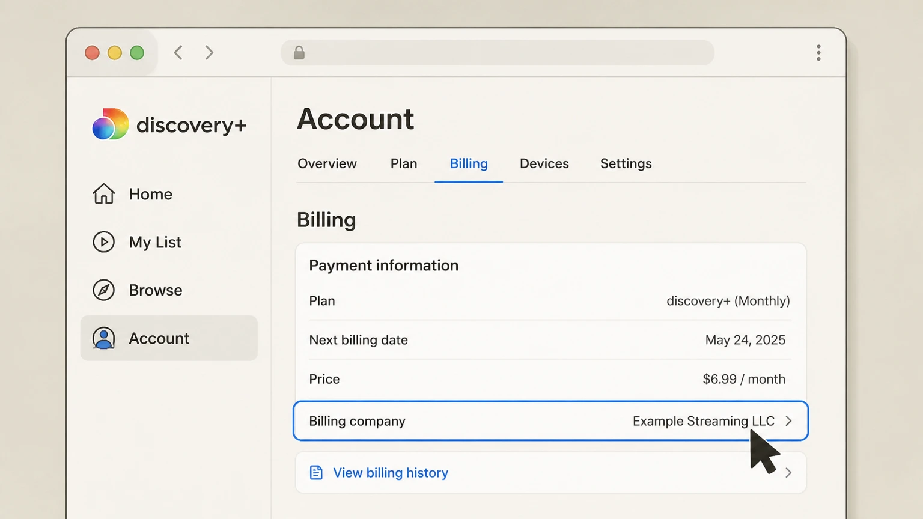Click the billing history document icon
Image resolution: width=923 pixels, height=519 pixels.
click(316, 473)
